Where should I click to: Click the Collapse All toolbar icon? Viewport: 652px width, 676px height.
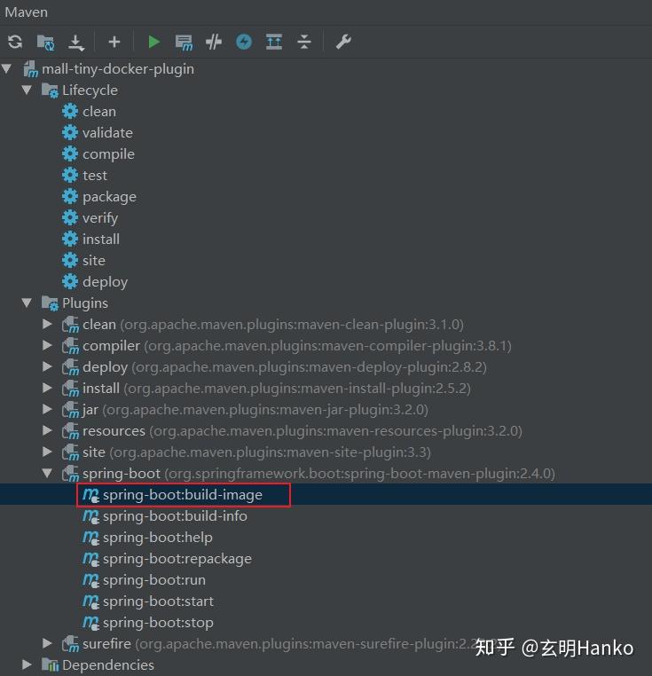pos(304,42)
